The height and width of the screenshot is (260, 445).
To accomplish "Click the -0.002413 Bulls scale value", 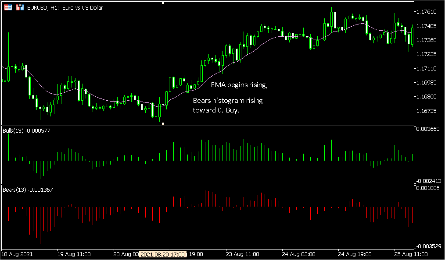I will coord(428,181).
